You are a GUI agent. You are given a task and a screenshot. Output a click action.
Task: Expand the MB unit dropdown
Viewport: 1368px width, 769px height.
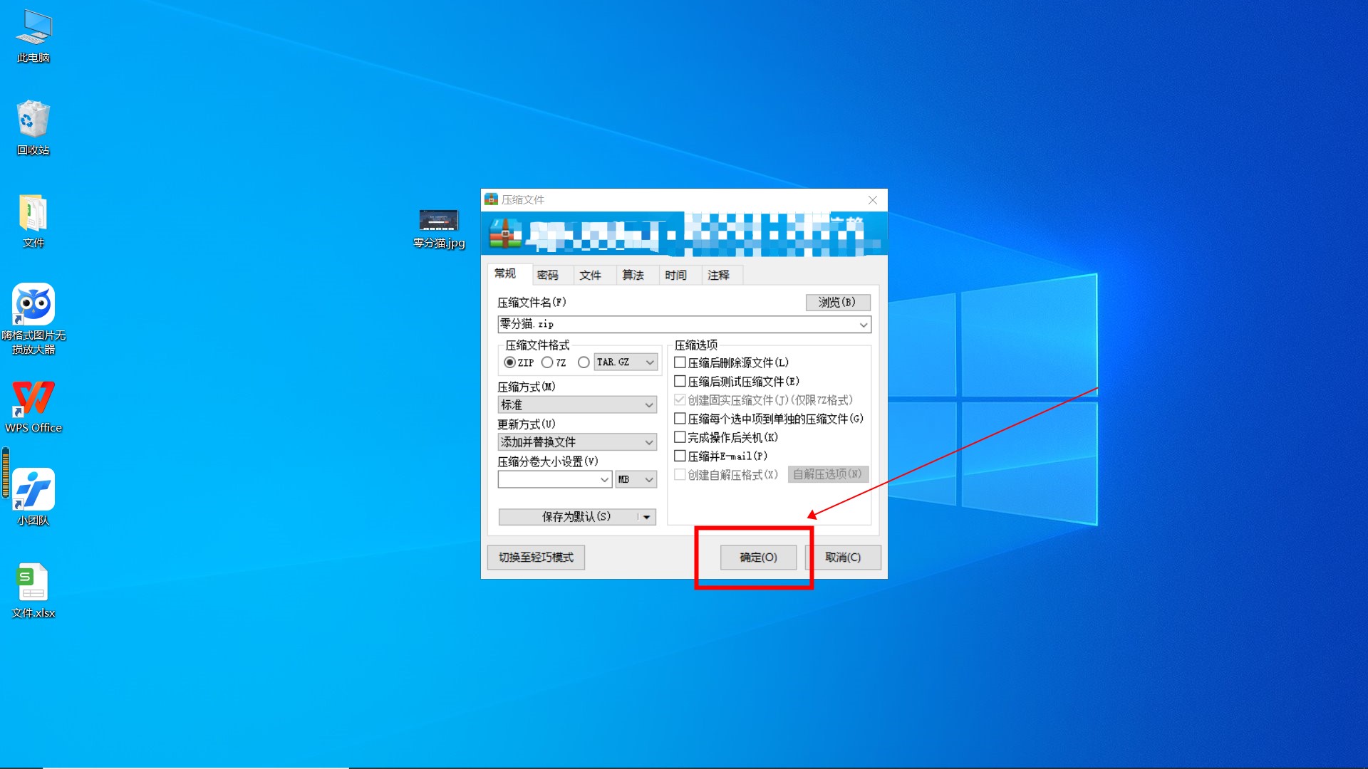636,479
